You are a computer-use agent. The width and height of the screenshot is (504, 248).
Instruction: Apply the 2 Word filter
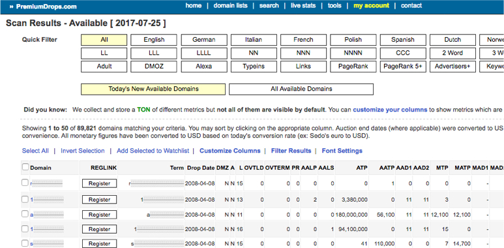coord(452,53)
